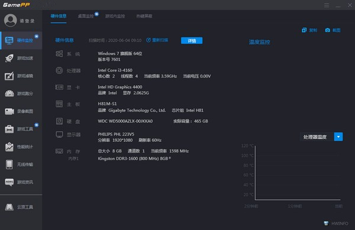Click the 3.59GHz current frequency value
The height and width of the screenshot is (230, 355).
169,76
